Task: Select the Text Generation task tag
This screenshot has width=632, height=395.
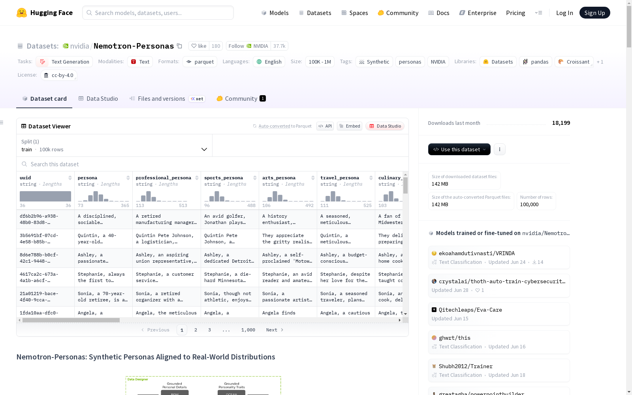Action: coord(64,62)
